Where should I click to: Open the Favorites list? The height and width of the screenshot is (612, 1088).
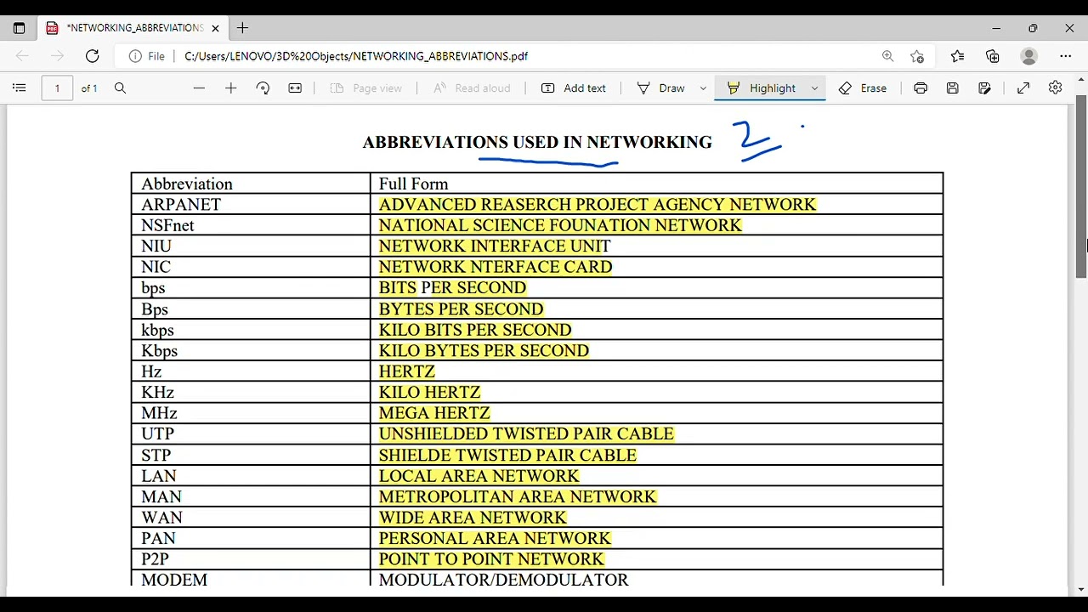957,56
